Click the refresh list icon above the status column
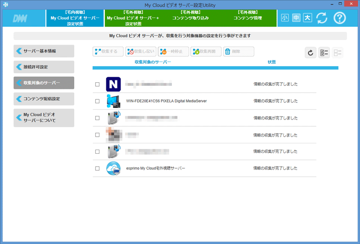This screenshot has width=360, height=244. [x=310, y=53]
